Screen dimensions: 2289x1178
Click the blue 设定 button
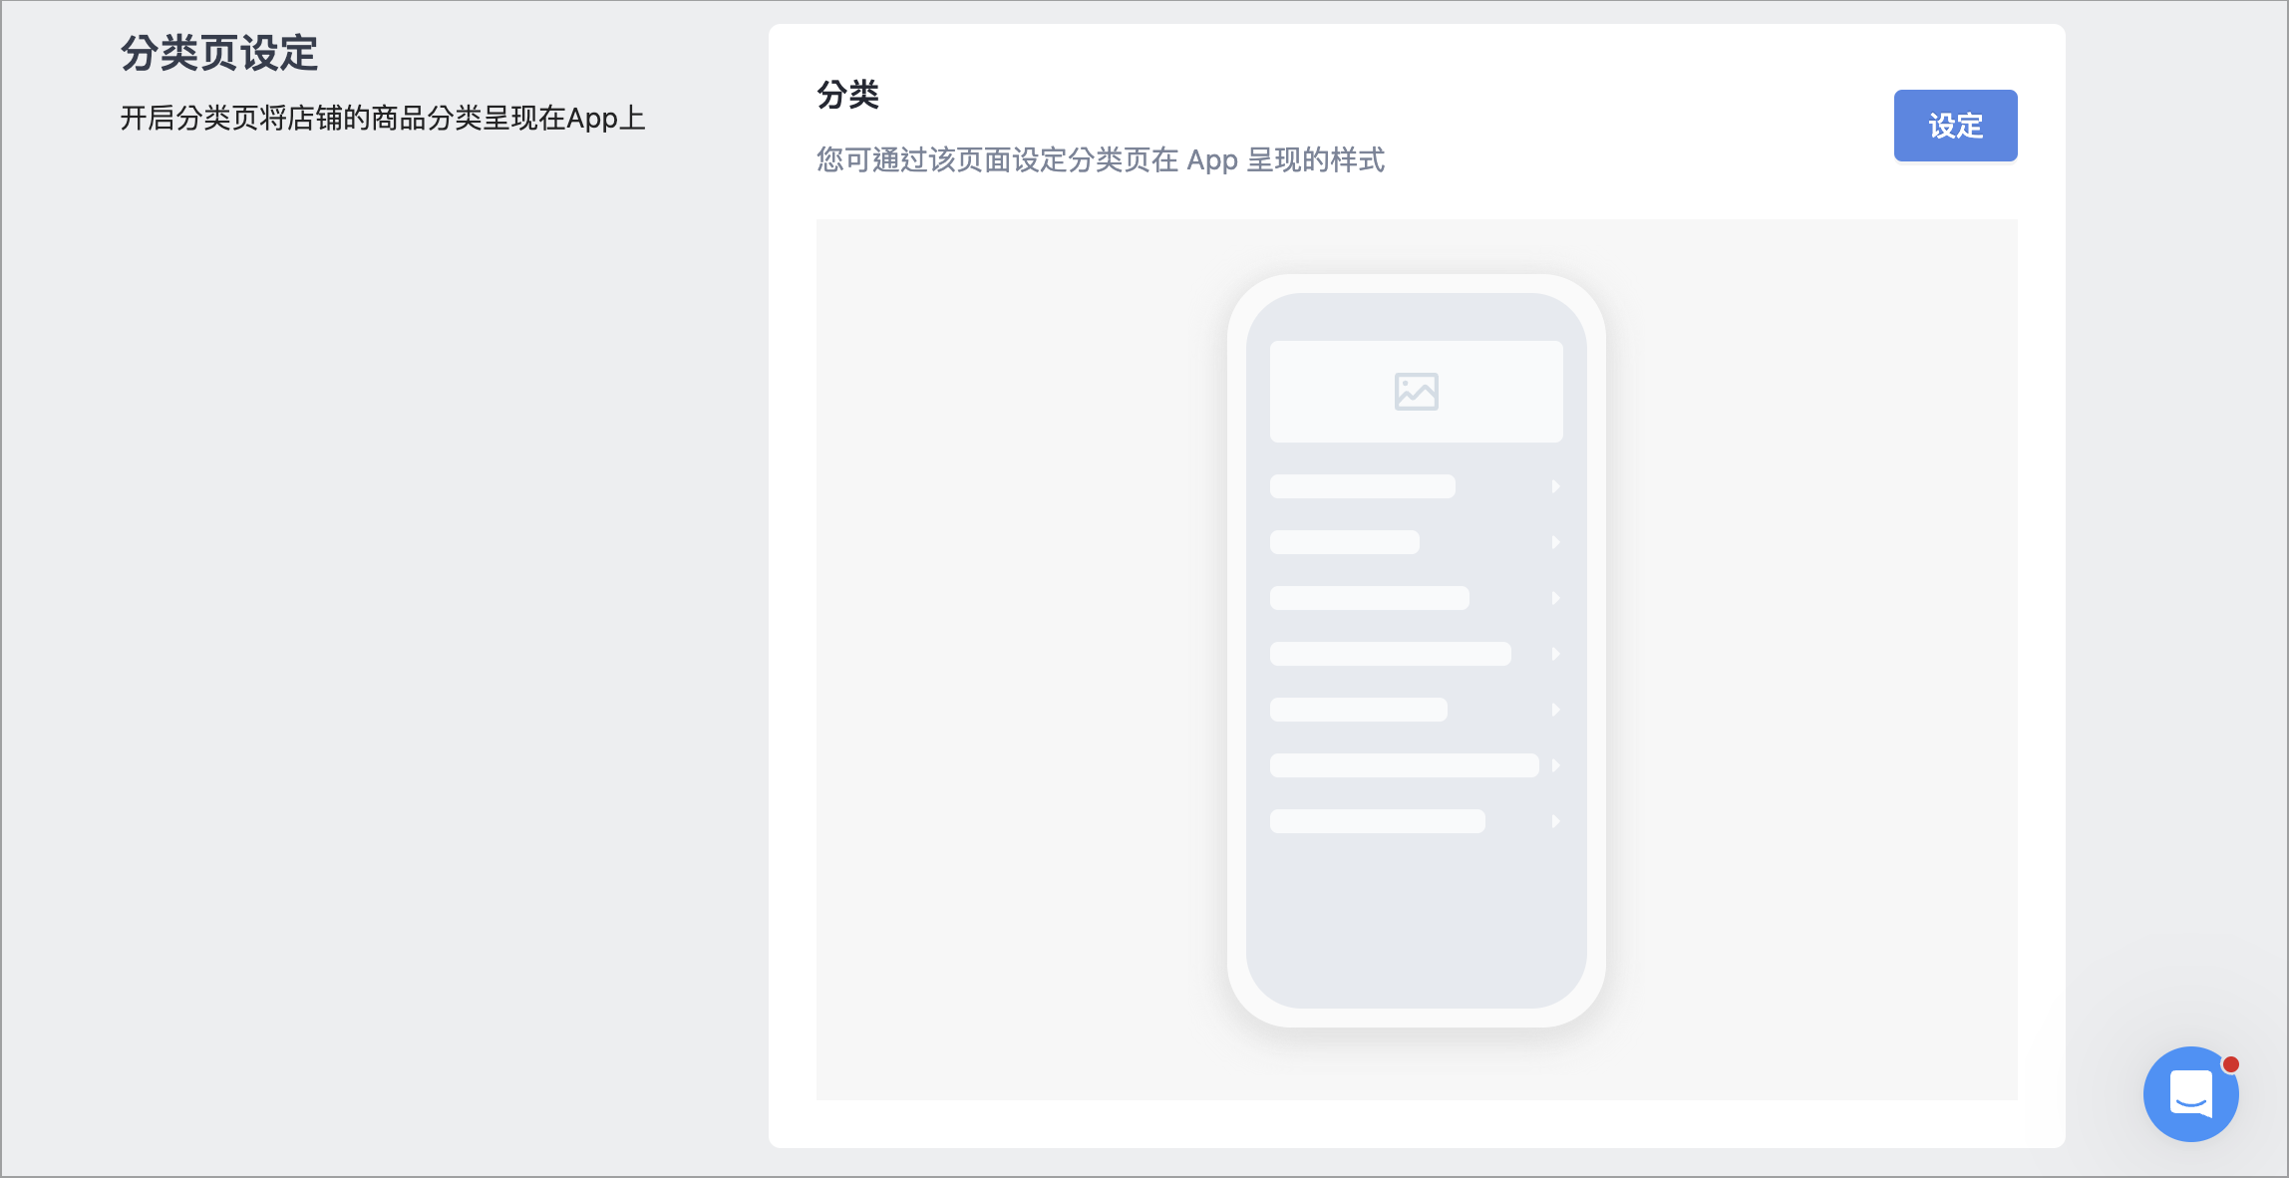1955,126
